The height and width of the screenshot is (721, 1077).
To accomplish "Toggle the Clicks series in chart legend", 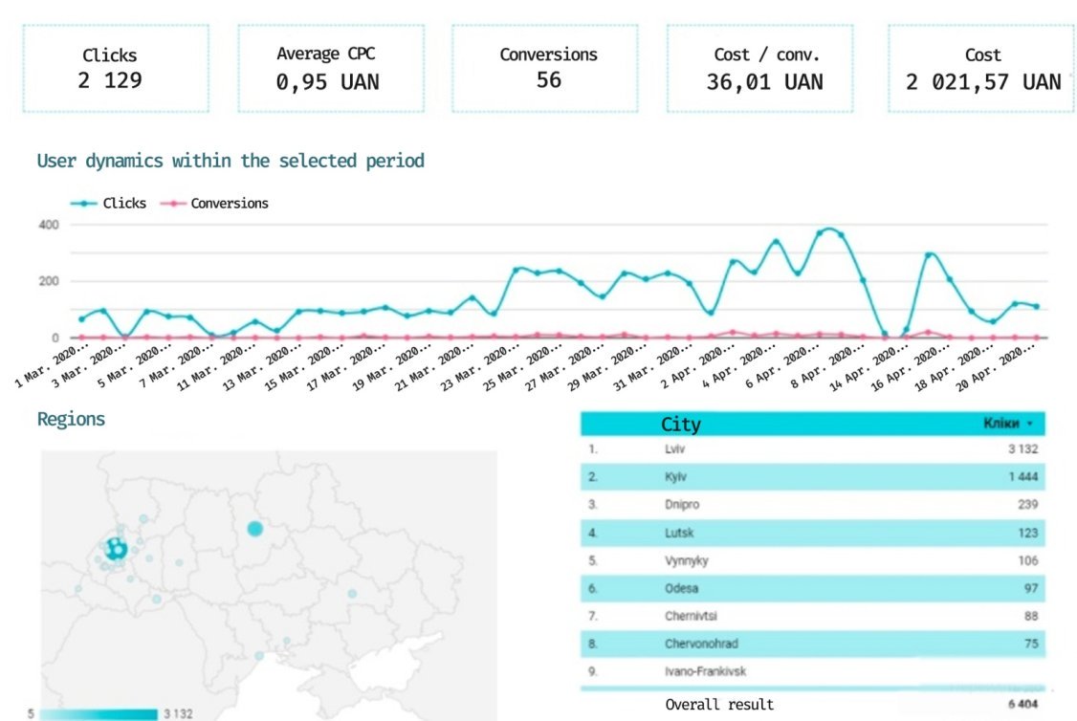I will [108, 204].
